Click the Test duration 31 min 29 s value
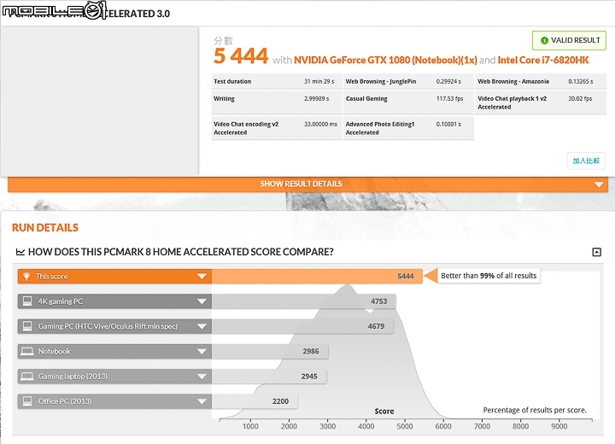The height and width of the screenshot is (444, 615). 319,82
